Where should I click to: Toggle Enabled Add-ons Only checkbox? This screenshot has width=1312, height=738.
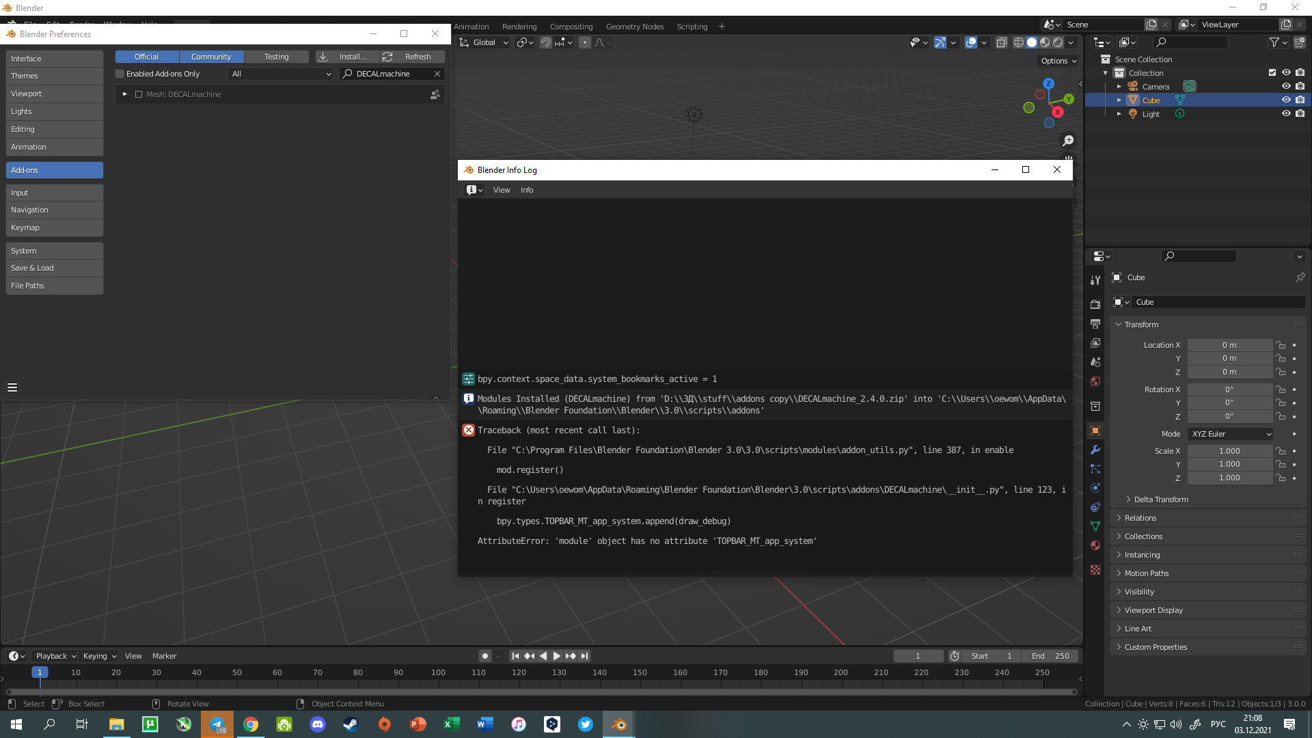click(x=120, y=74)
